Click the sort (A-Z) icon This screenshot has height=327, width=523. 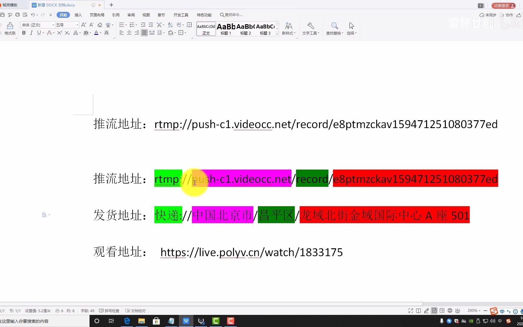click(170, 25)
